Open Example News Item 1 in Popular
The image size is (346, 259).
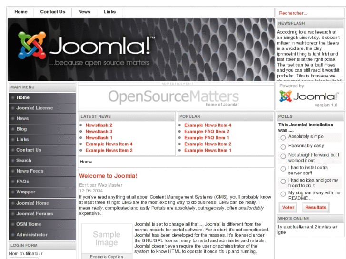208,150
